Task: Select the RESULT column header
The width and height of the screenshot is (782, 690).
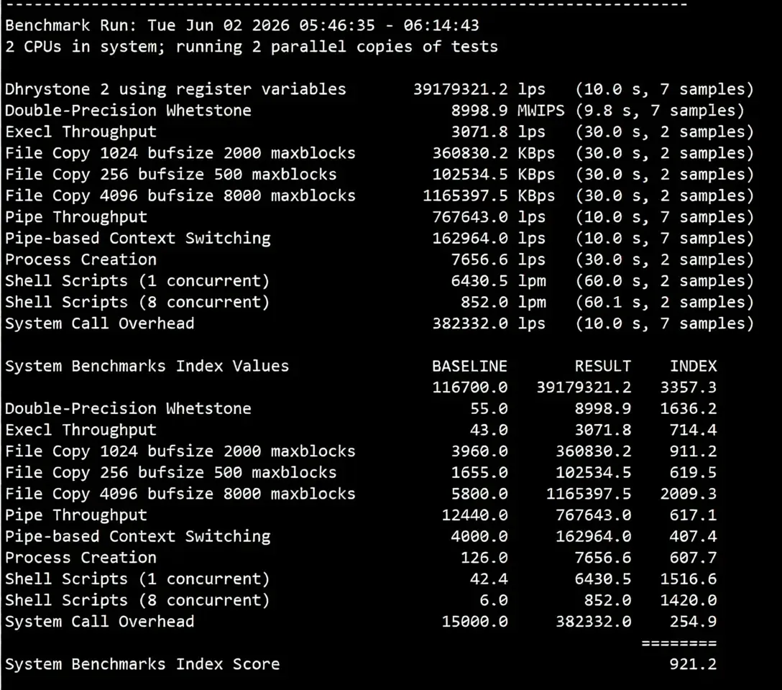Action: 602,366
